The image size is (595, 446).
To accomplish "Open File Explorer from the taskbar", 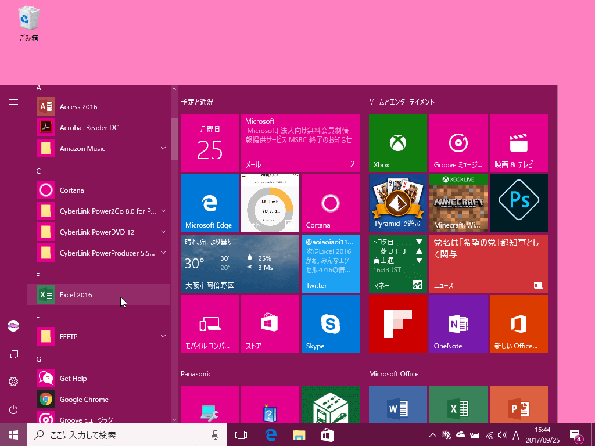I will [x=299, y=435].
